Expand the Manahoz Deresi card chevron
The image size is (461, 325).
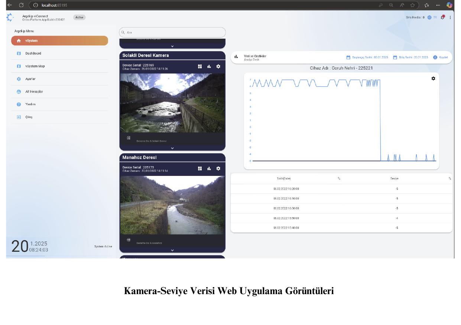pyautogui.click(x=172, y=250)
